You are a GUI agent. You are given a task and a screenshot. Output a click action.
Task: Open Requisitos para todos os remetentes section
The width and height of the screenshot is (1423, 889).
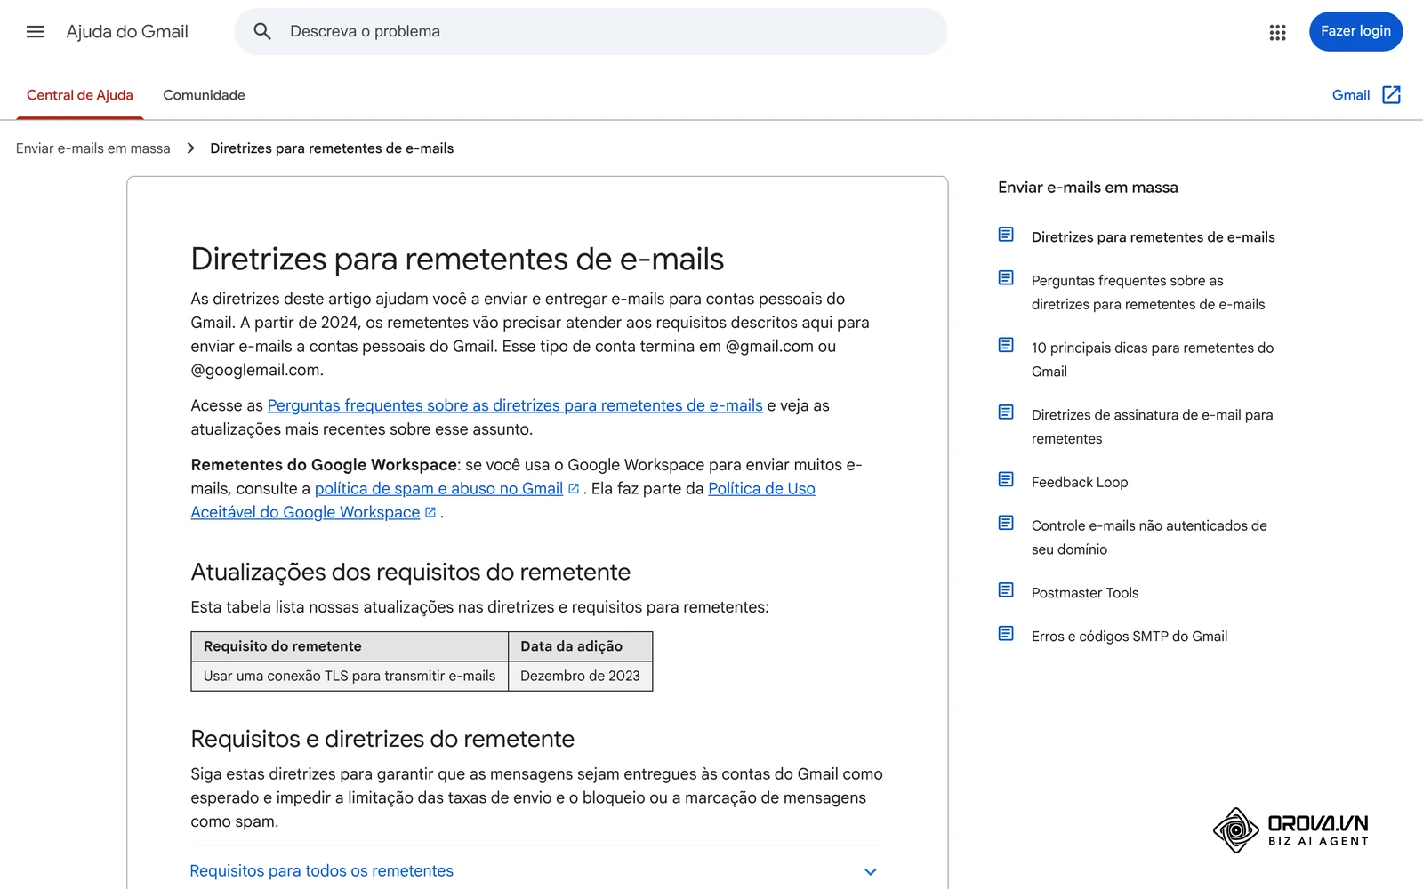click(536, 871)
